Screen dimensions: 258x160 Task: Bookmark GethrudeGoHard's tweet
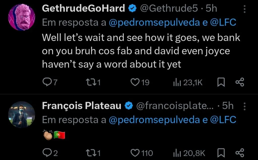(x=220, y=82)
